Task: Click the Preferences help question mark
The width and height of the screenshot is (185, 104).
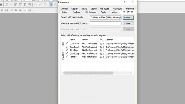Action: click(125, 3)
